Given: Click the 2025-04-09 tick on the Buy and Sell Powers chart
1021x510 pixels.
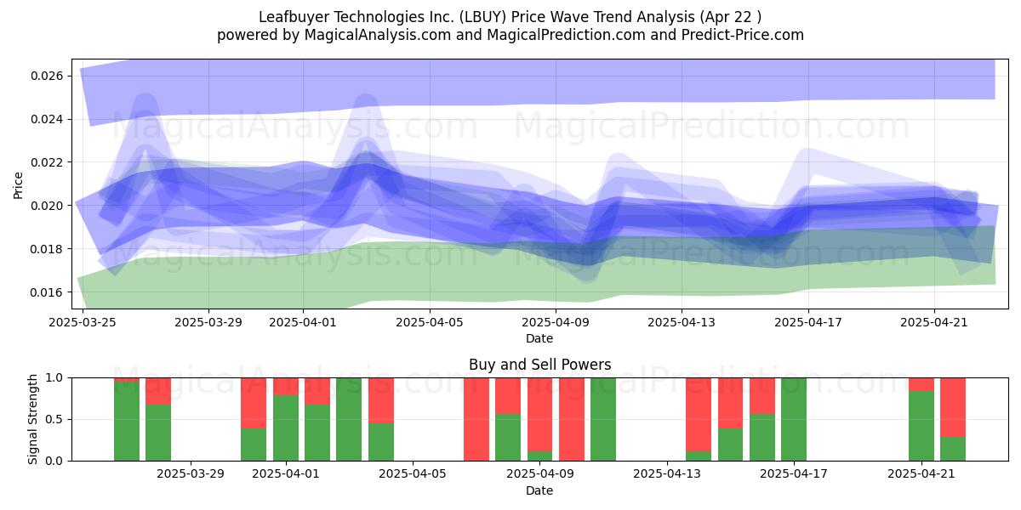Looking at the screenshot, I should coord(539,474).
